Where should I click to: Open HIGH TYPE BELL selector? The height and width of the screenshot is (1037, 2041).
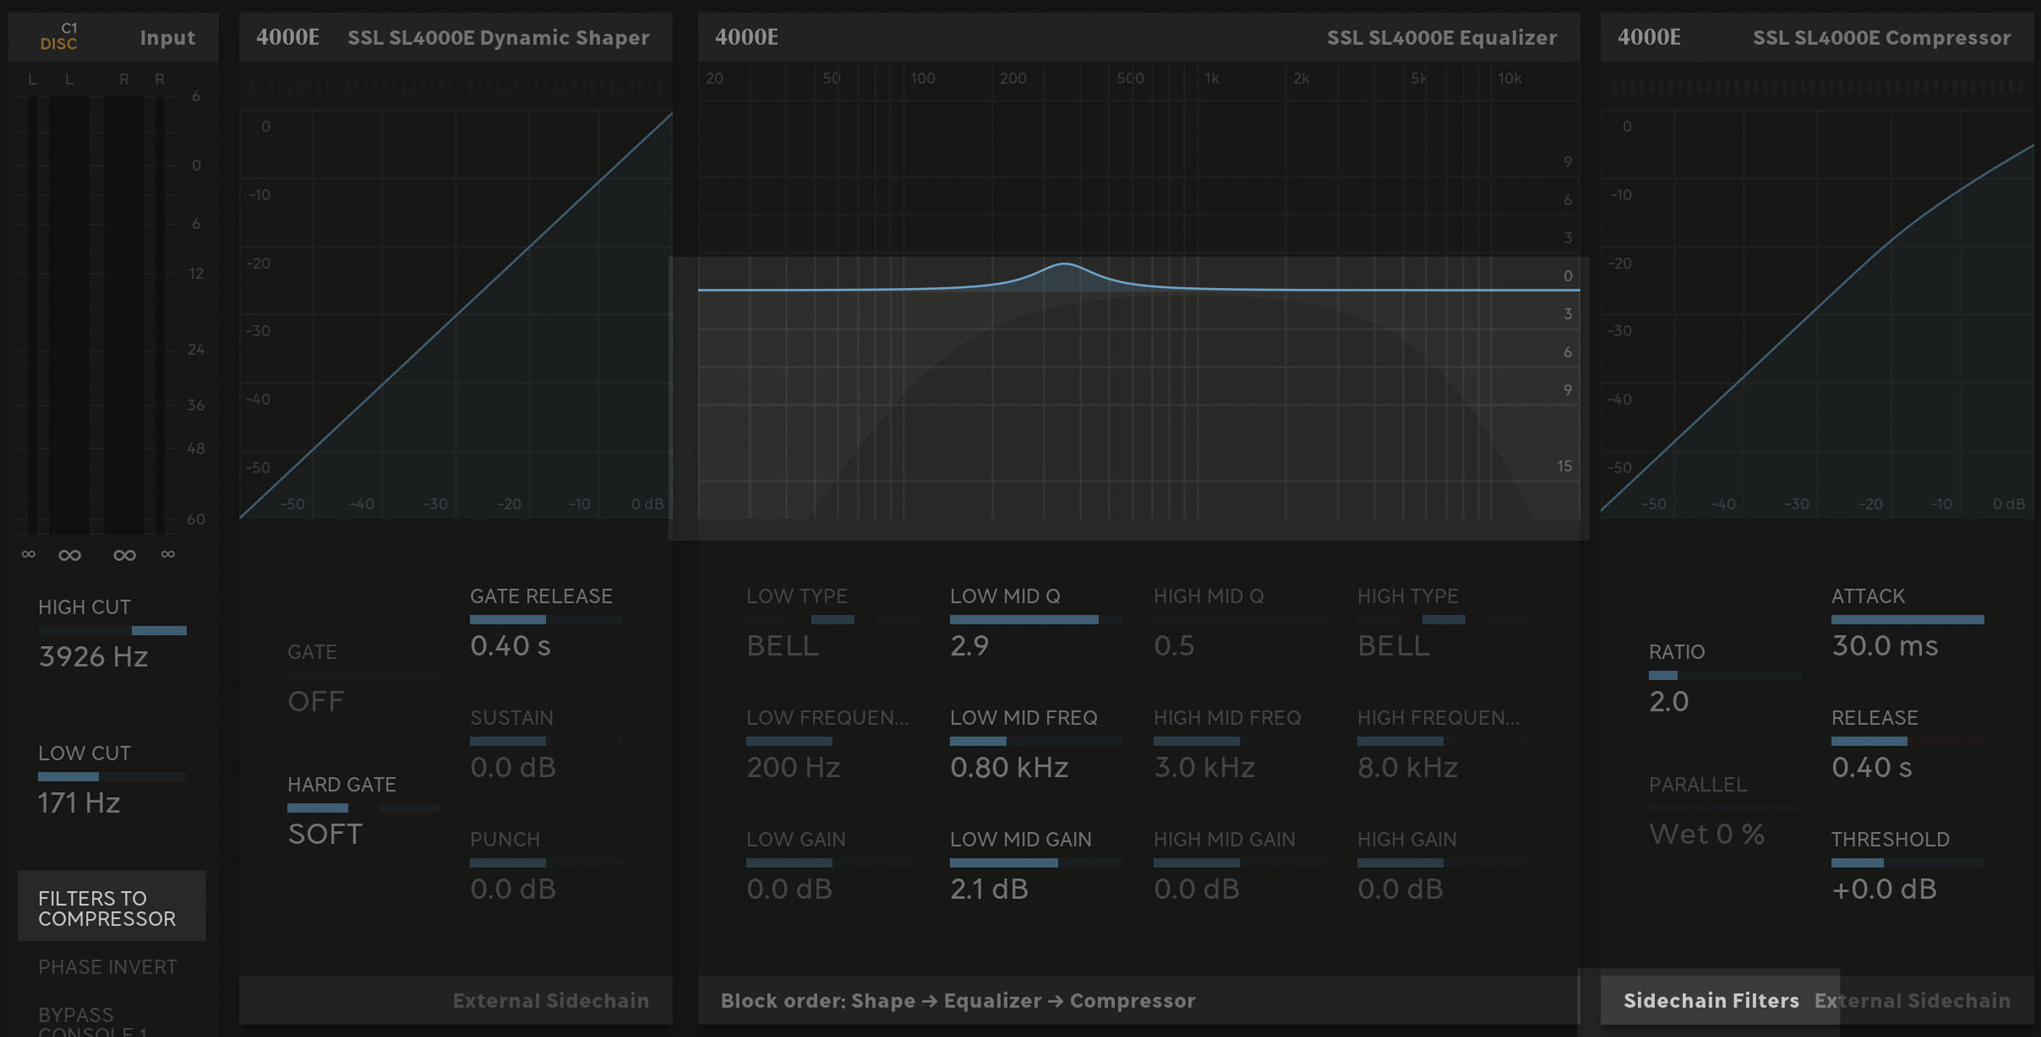tap(1393, 645)
